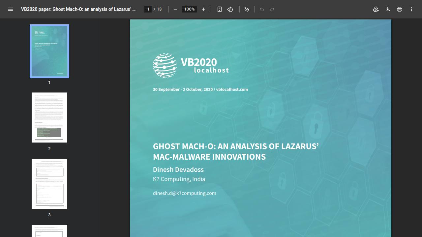Click the vblocalhost.com date line
Viewport: 422px width, 237px height.
[x=200, y=90]
